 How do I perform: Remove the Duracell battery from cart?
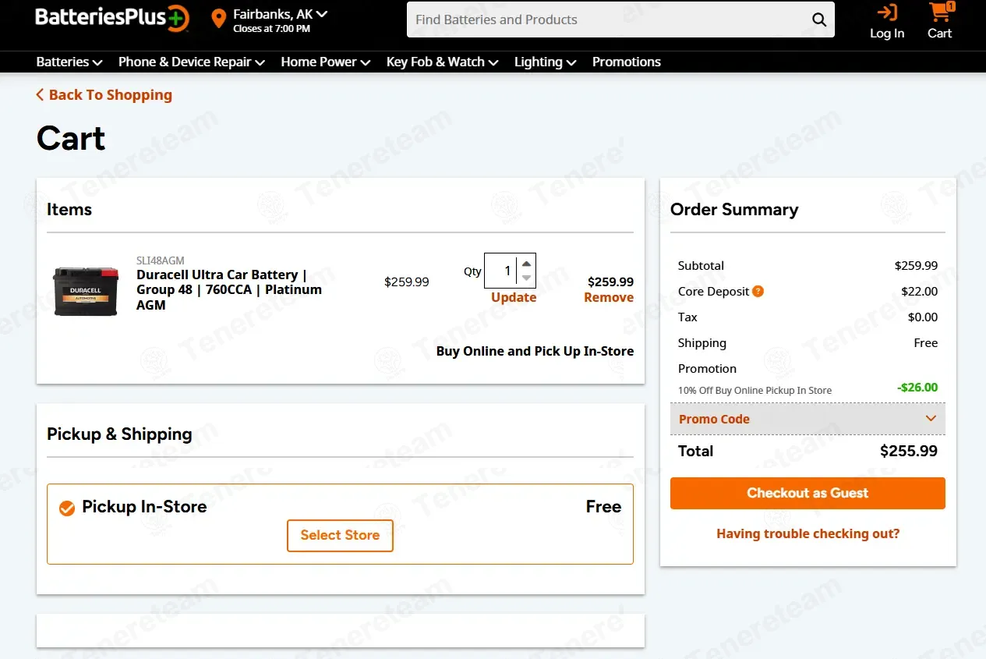[609, 297]
